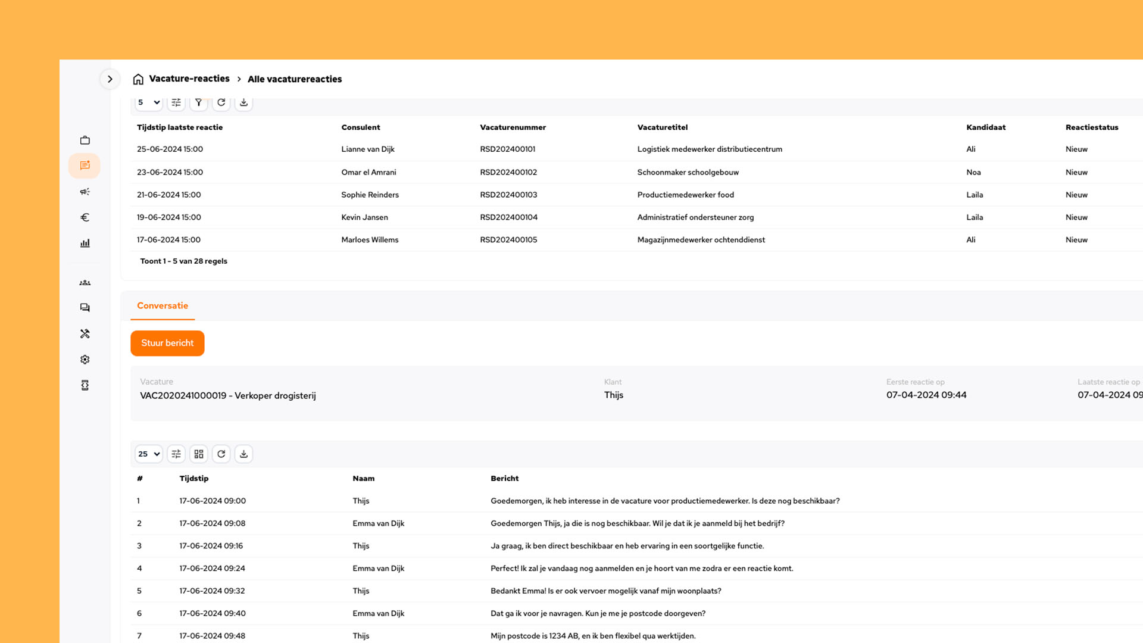Viewport: 1143px width, 643px height.
Task: Refresh the conversation messages table
Action: pos(221,454)
